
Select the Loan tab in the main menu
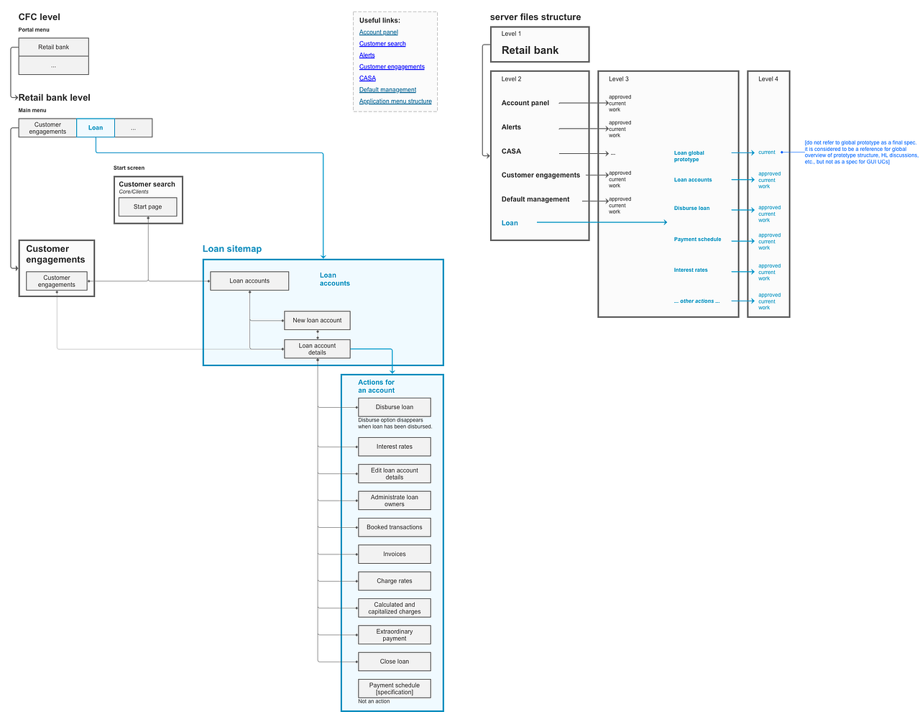click(95, 127)
